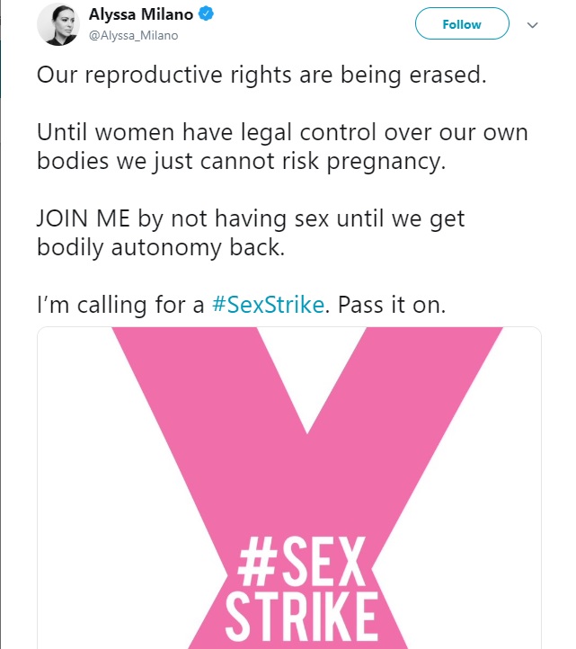
Task: Open Alyssa Milano's profile photo avatar
Action: coord(58,24)
